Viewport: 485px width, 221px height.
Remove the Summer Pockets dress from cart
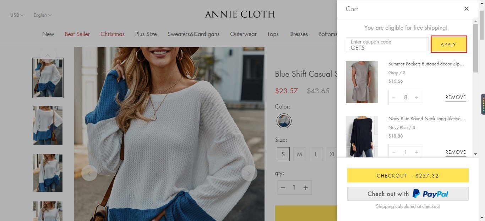pos(456,98)
